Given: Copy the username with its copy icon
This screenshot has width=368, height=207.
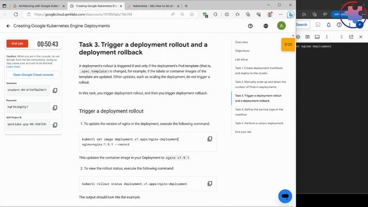Looking at the screenshot, I should point(55,90).
